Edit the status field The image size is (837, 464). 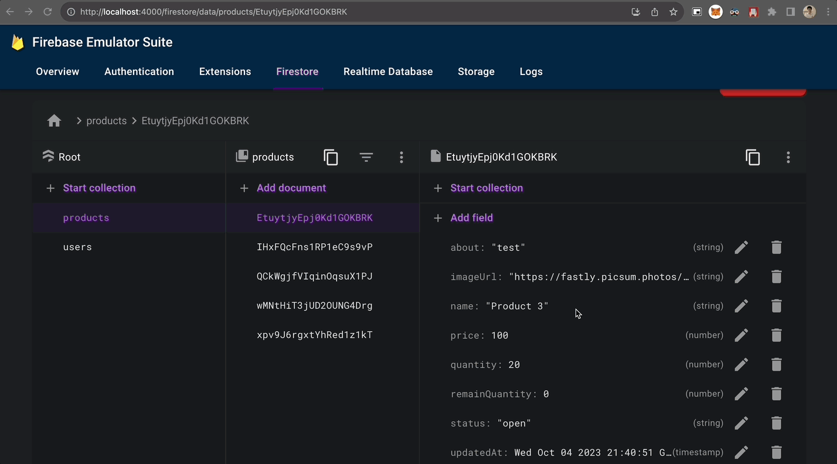[x=741, y=423]
